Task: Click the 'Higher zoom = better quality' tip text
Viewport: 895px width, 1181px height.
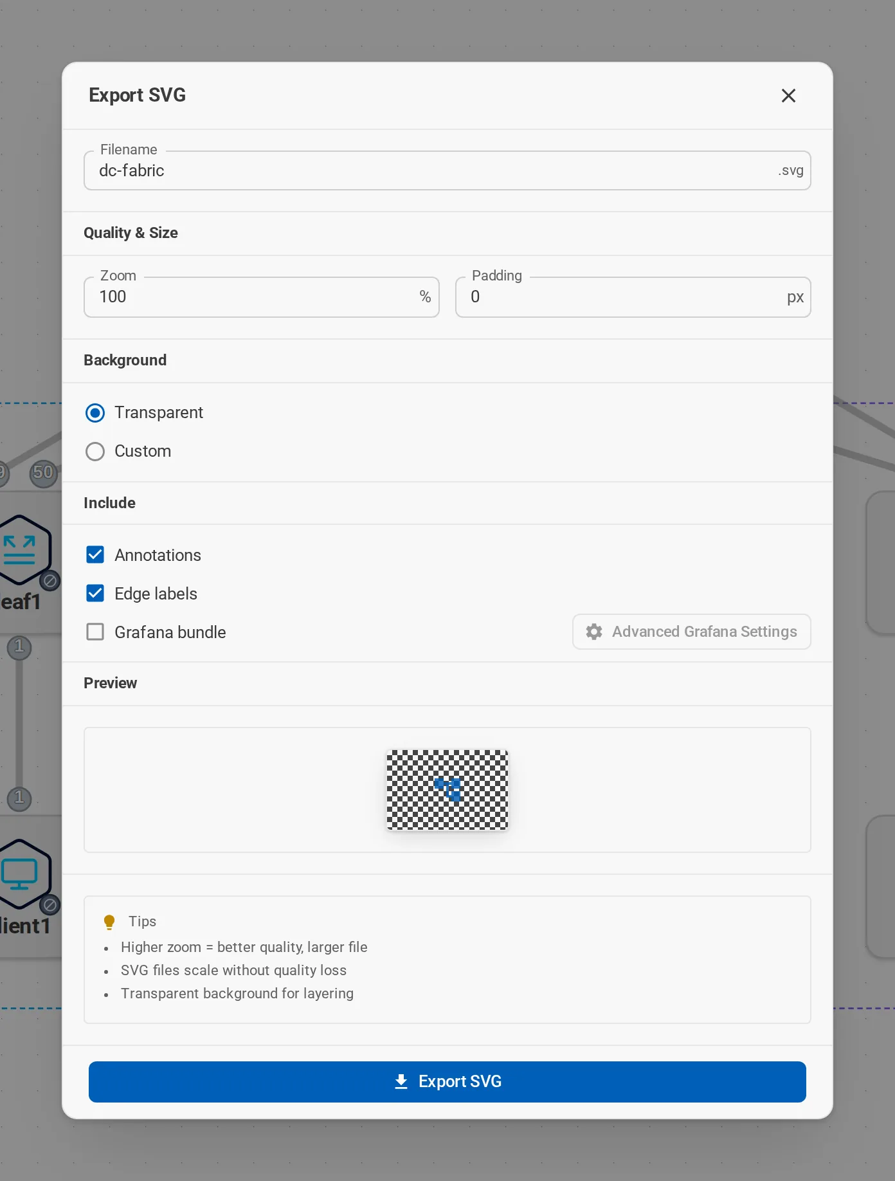Action: [x=244, y=947]
